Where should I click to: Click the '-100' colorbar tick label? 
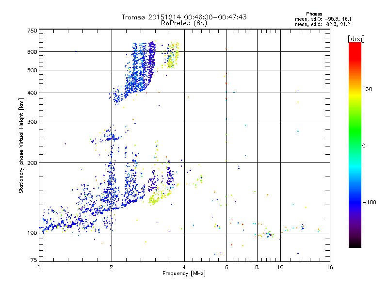pyautogui.click(x=369, y=202)
